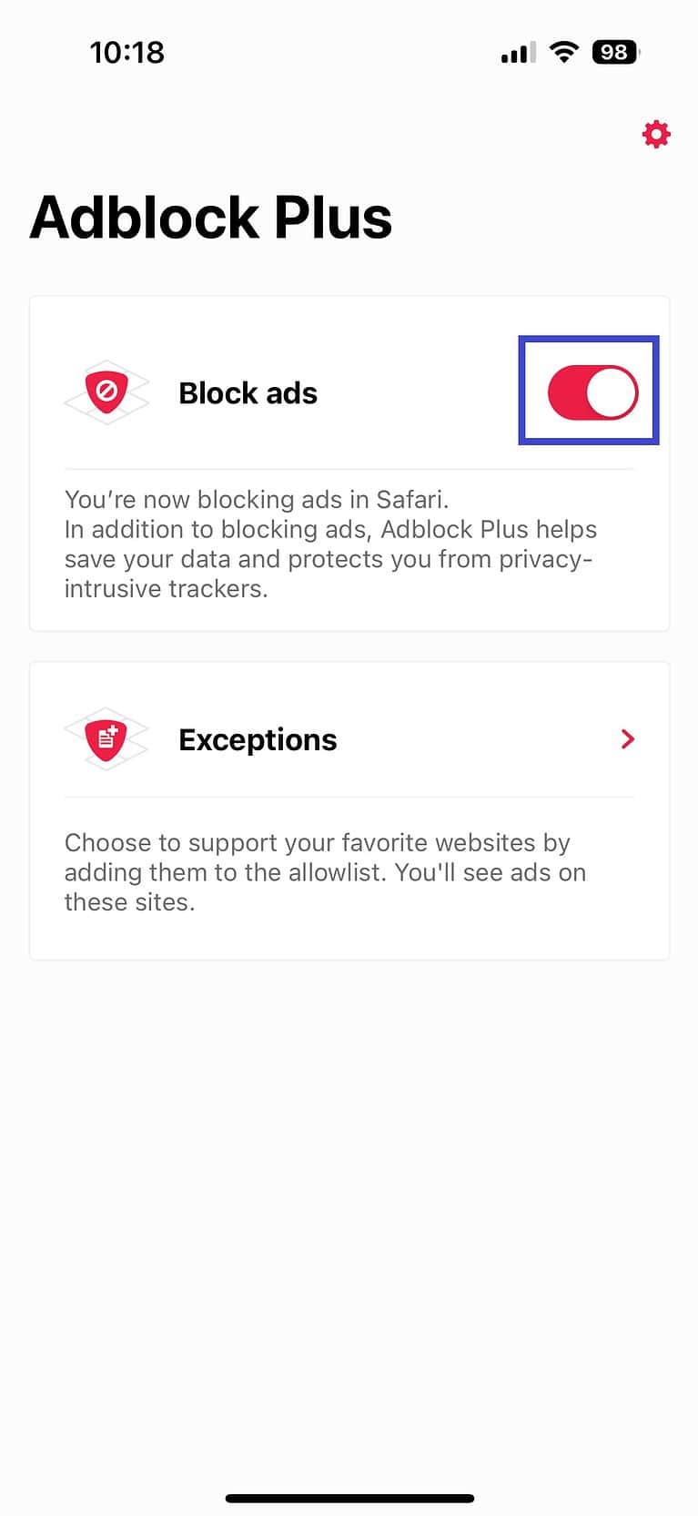
Task: Tap the Exceptions label text
Action: point(258,739)
